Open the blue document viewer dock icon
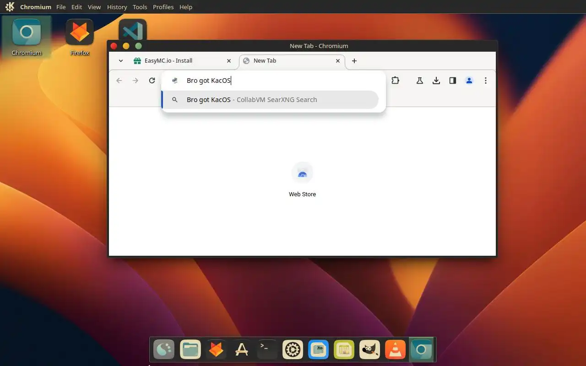Viewport: 586px width, 366px height. coord(319,350)
